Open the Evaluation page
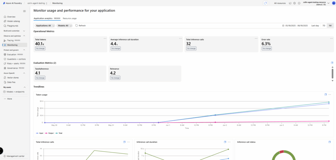The width and height of the screenshot is (336, 160). pyautogui.click(x=12, y=55)
